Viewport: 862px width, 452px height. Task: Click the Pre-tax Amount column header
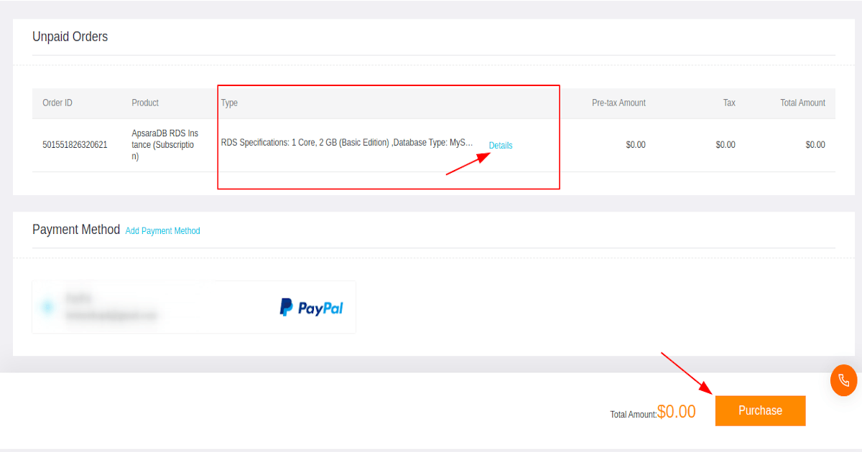click(618, 103)
